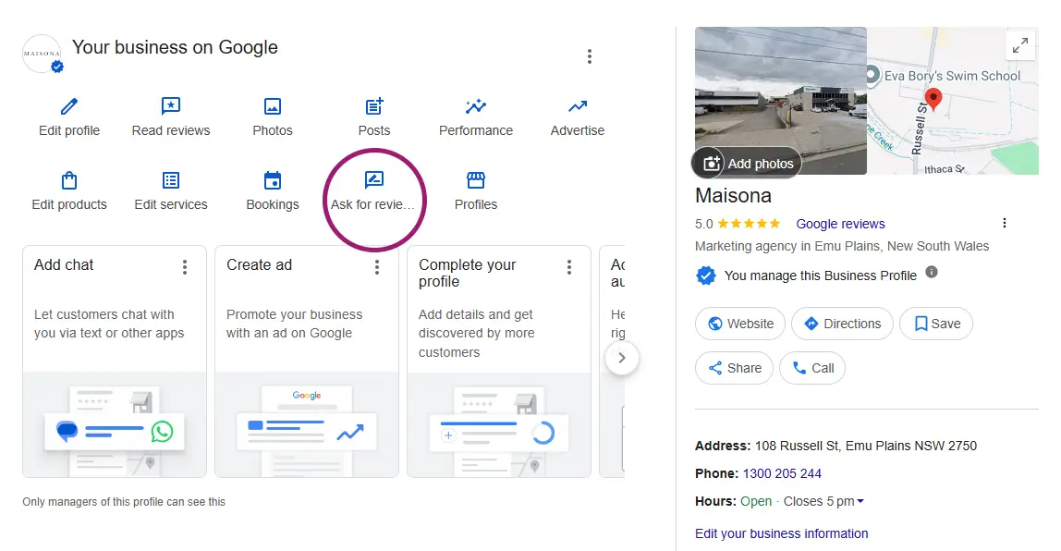Open the Add chat card
The height and width of the screenshot is (551, 1061).
click(x=115, y=361)
